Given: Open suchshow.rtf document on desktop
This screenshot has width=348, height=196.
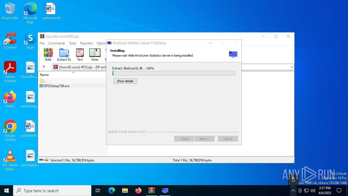Looking at the screenshot, I should click(51, 11).
